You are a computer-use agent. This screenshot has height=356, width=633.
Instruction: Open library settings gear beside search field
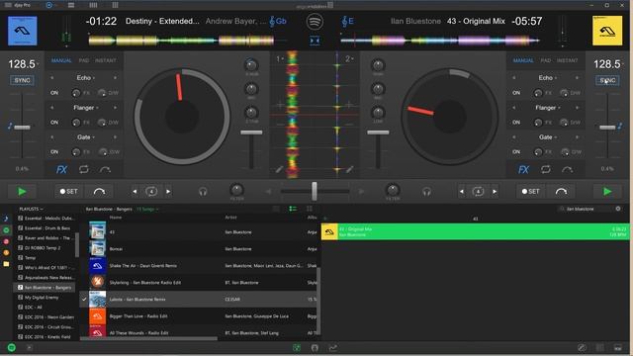tap(618, 209)
